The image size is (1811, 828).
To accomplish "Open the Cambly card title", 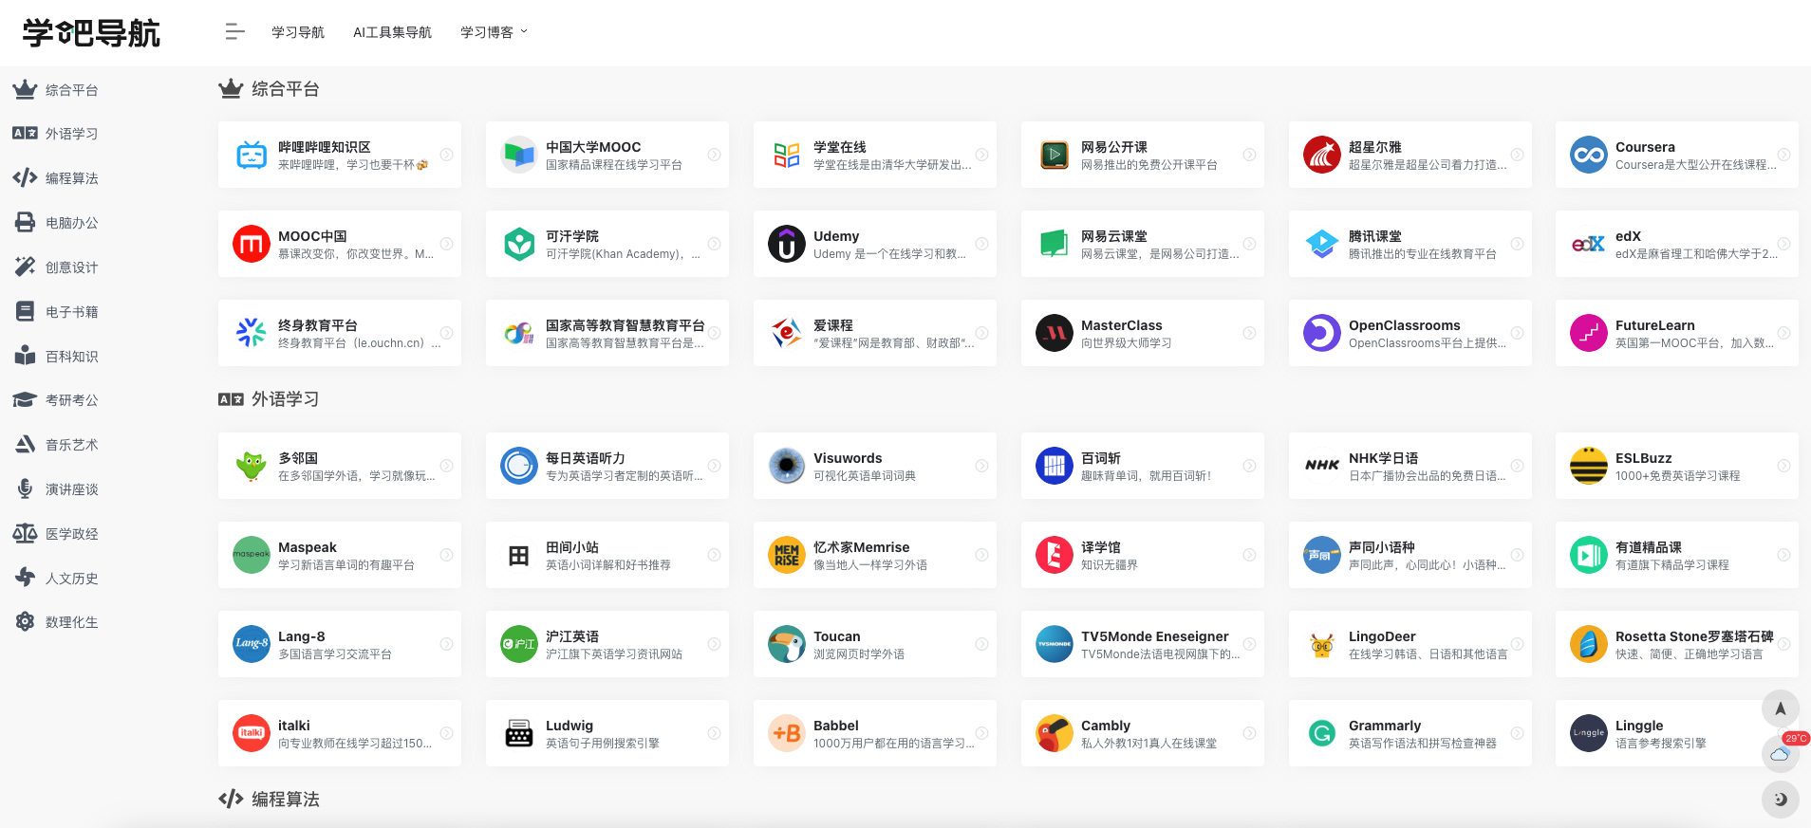I will pos(1106,726).
